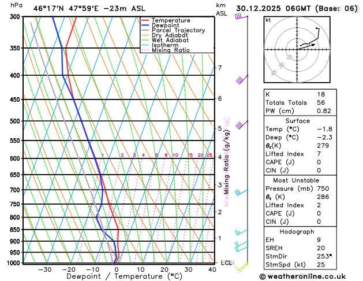Click the 'EH' value 9

[x=319, y=240]
